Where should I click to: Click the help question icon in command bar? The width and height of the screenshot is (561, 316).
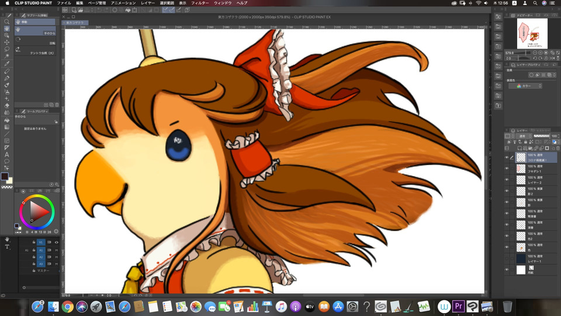click(x=187, y=10)
